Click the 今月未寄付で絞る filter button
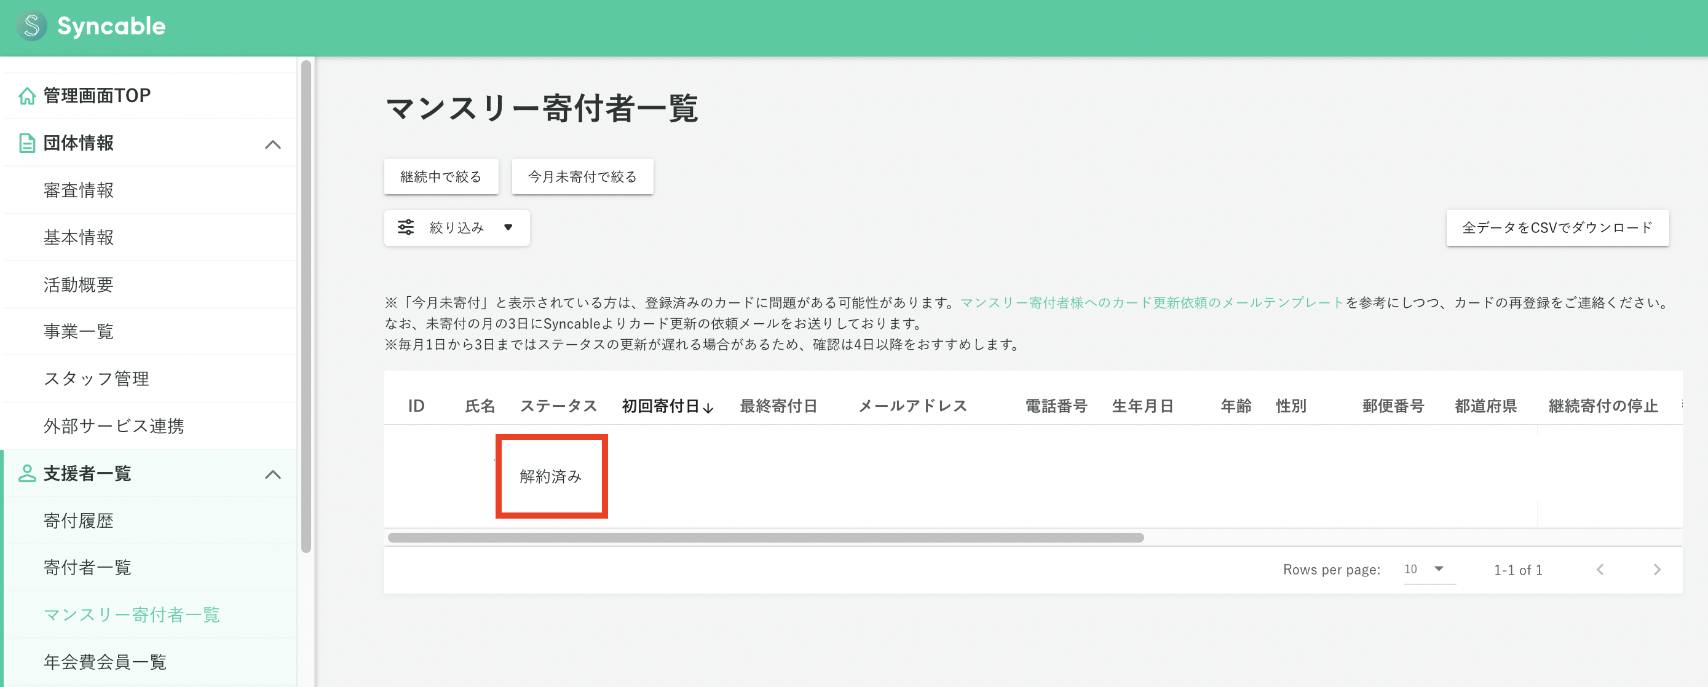Viewport: 1708px width, 687px height. [582, 176]
